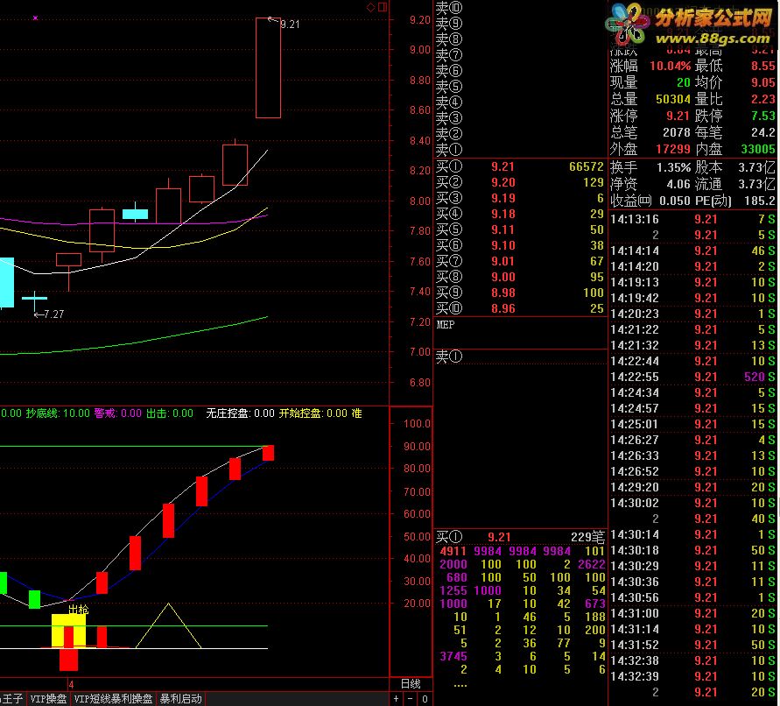780x706 pixels.
Task: Select the 买① bid row at 9.21
Action: (x=520, y=166)
